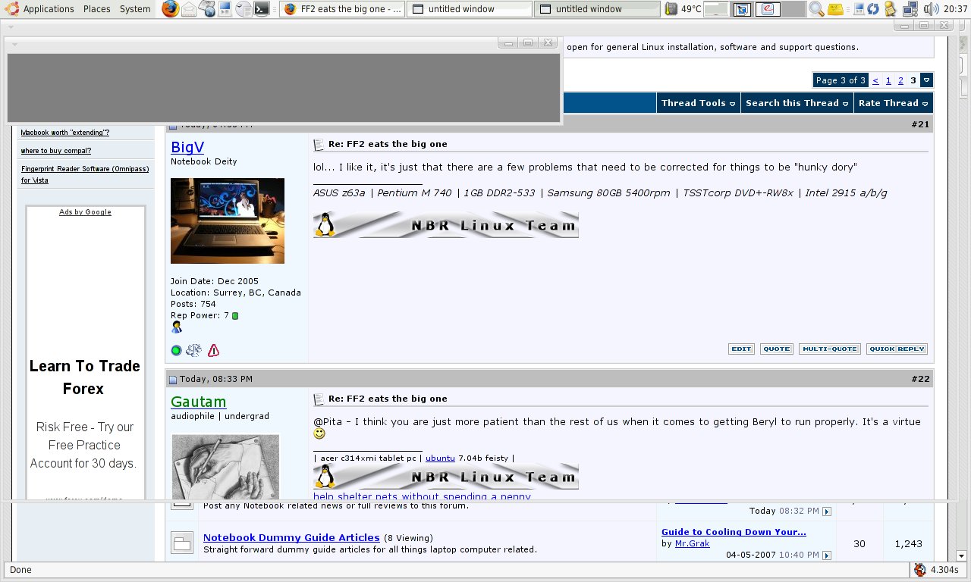
Task: Click the smiley face in Gautam's post
Action: click(319, 433)
